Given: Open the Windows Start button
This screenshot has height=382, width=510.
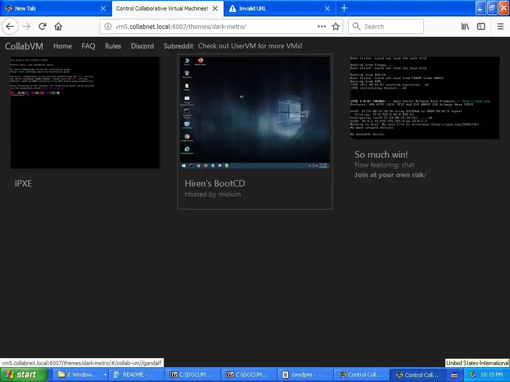Looking at the screenshot, I should tap(23, 375).
